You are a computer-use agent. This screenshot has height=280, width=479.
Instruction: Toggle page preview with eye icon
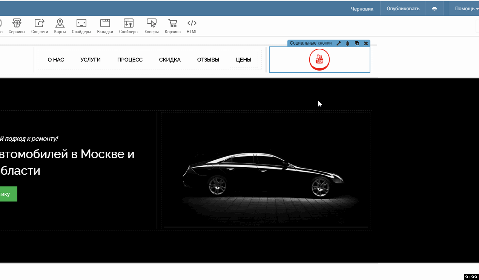point(434,9)
